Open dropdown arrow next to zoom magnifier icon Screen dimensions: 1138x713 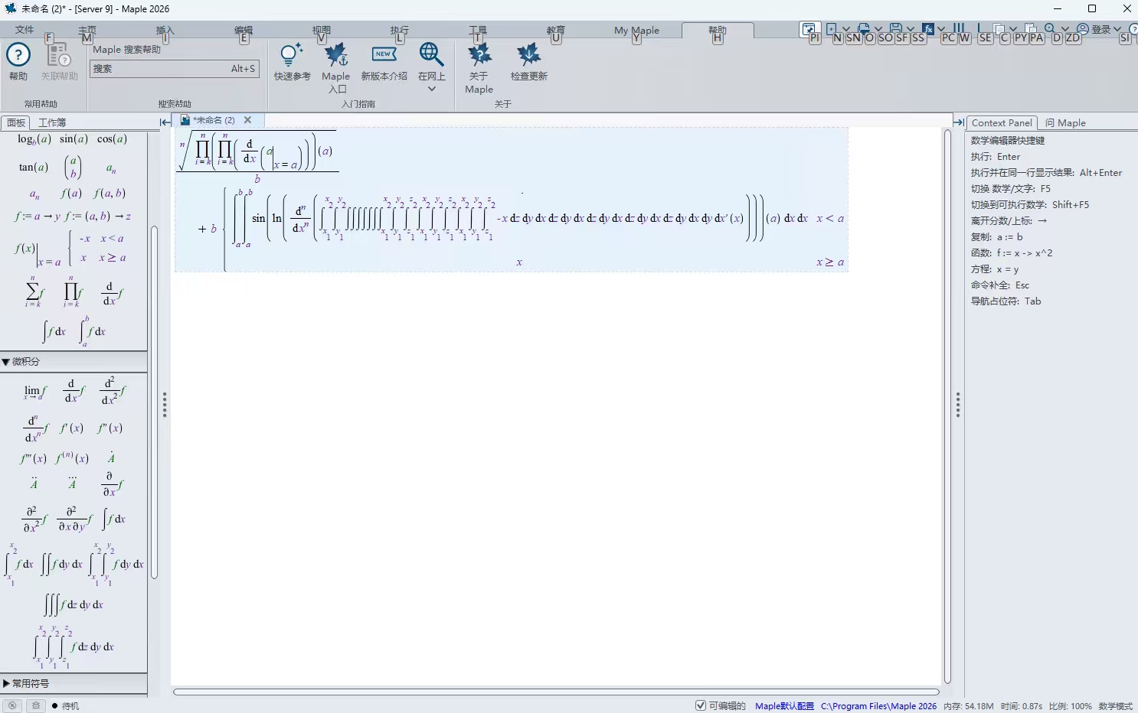point(1064,29)
